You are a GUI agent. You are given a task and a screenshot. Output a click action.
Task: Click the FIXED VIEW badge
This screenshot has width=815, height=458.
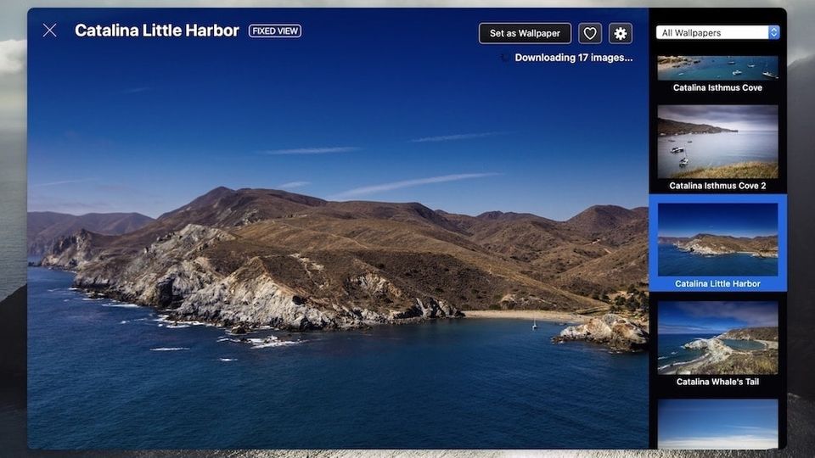[x=275, y=31]
